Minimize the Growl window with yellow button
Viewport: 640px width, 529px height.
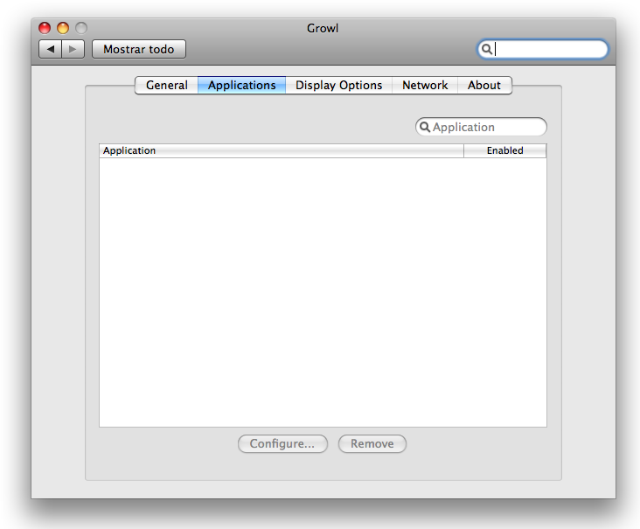pos(63,28)
